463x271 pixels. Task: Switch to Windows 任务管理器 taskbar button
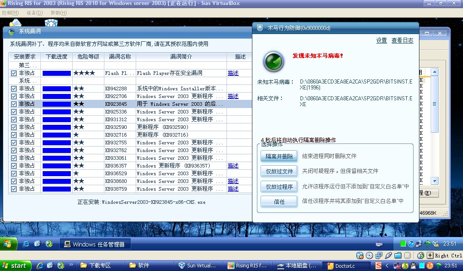click(x=95, y=244)
